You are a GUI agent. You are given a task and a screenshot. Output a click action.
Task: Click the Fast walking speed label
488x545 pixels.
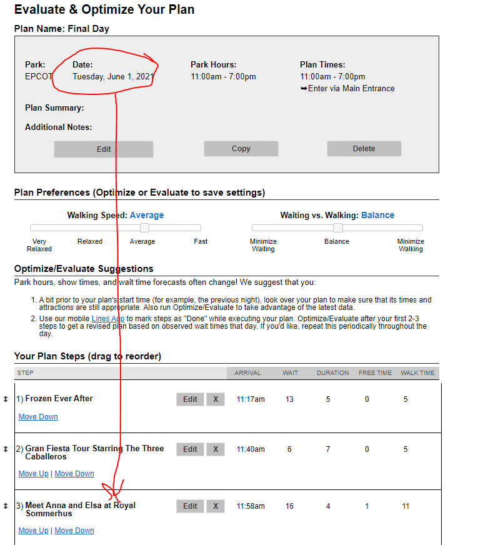coord(201,241)
